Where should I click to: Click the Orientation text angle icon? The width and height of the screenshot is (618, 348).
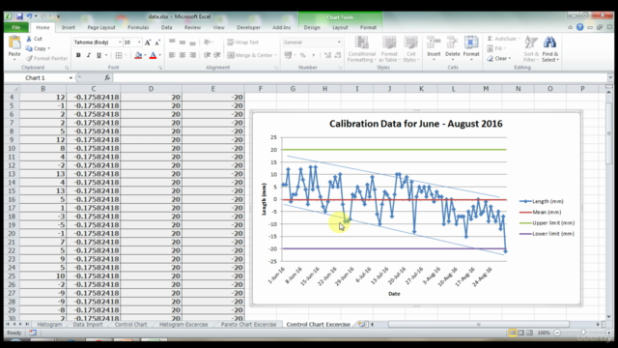pos(208,43)
